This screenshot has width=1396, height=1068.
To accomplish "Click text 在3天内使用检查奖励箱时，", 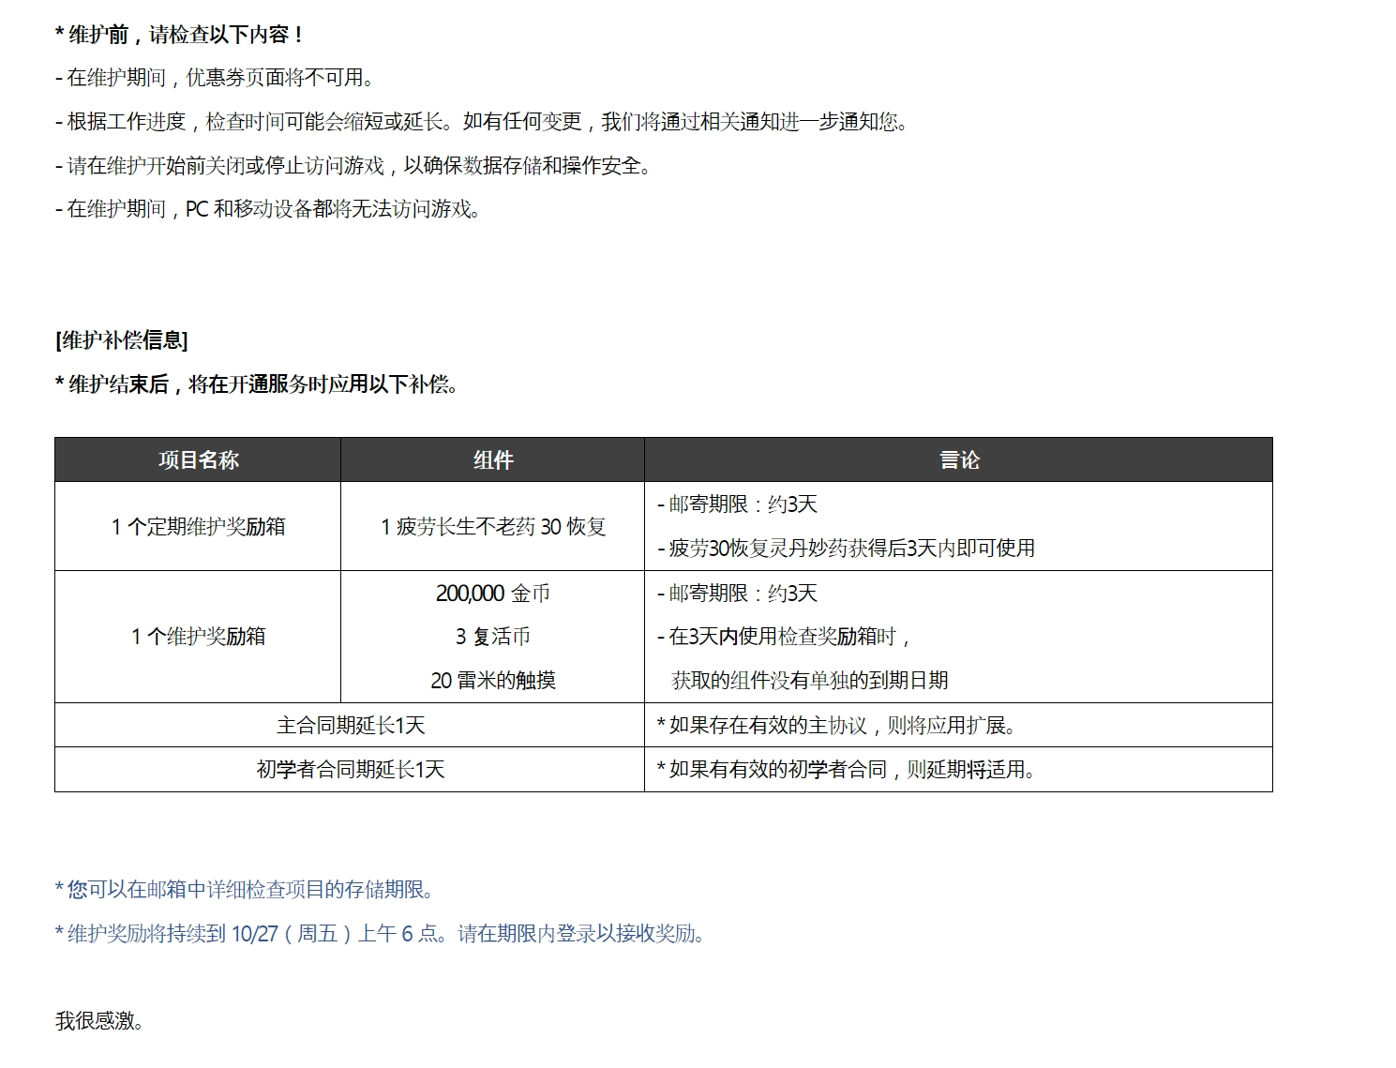I will pyautogui.click(x=784, y=637).
